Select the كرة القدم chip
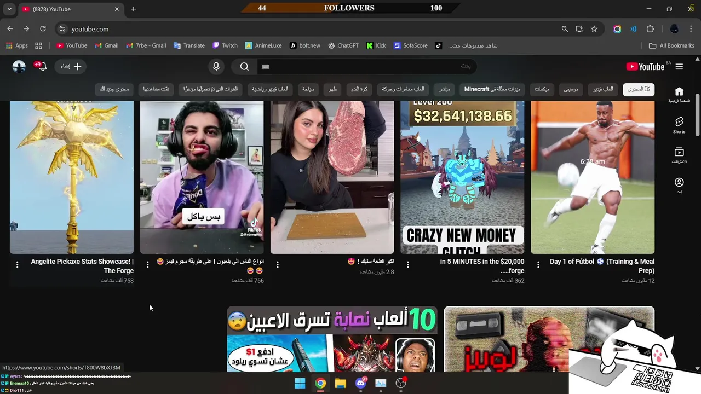701x394 pixels. [359, 89]
